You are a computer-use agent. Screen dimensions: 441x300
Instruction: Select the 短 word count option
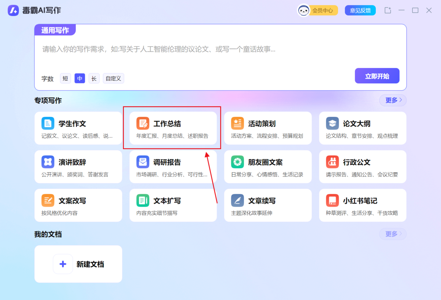tap(65, 78)
